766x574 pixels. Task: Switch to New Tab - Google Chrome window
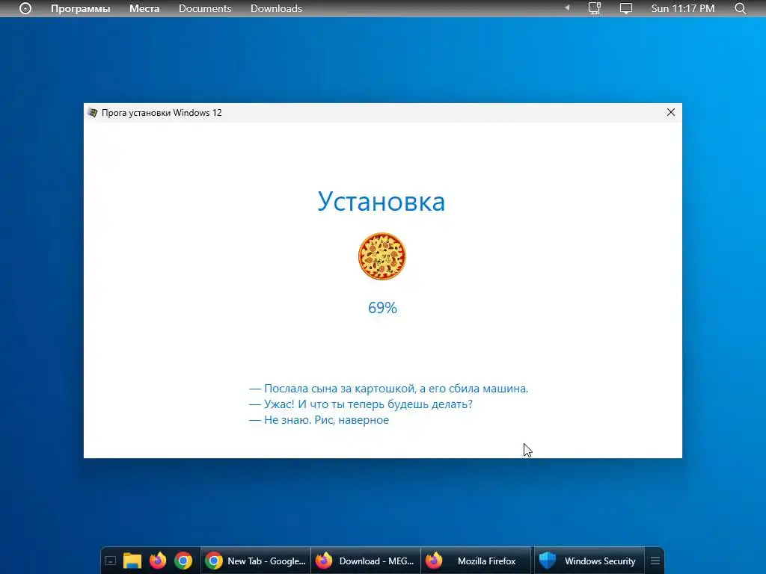tap(256, 561)
